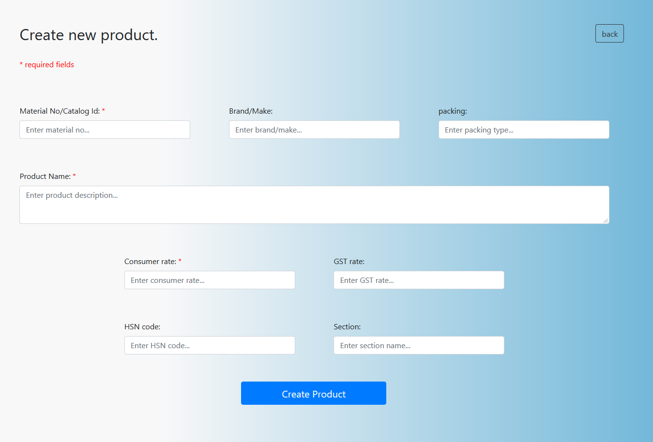Click the "Brand/Make:" label text
This screenshot has width=653, height=442.
[x=251, y=111]
